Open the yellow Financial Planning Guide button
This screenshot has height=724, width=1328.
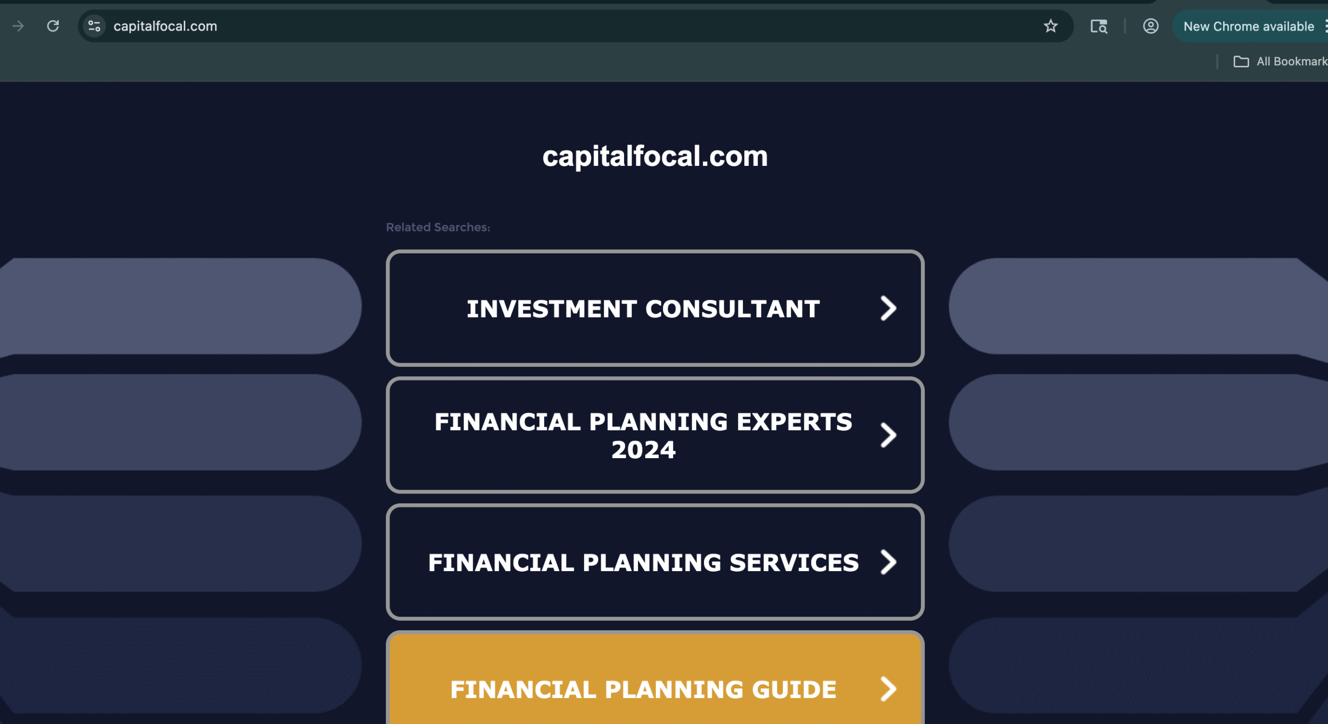[643, 689]
